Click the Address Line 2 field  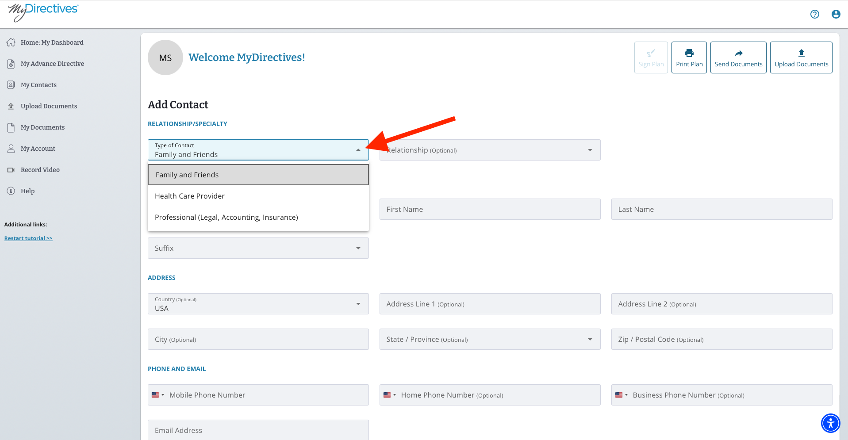click(x=722, y=304)
